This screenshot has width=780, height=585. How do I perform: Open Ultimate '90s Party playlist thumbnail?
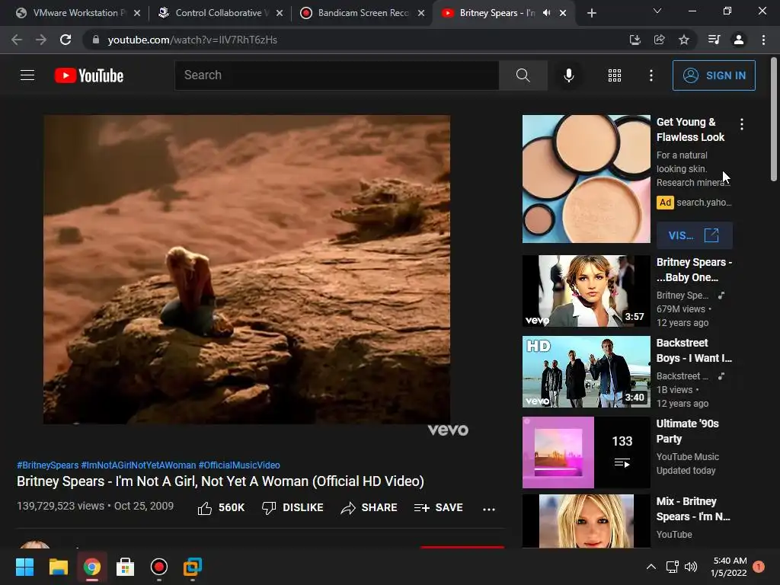point(586,452)
